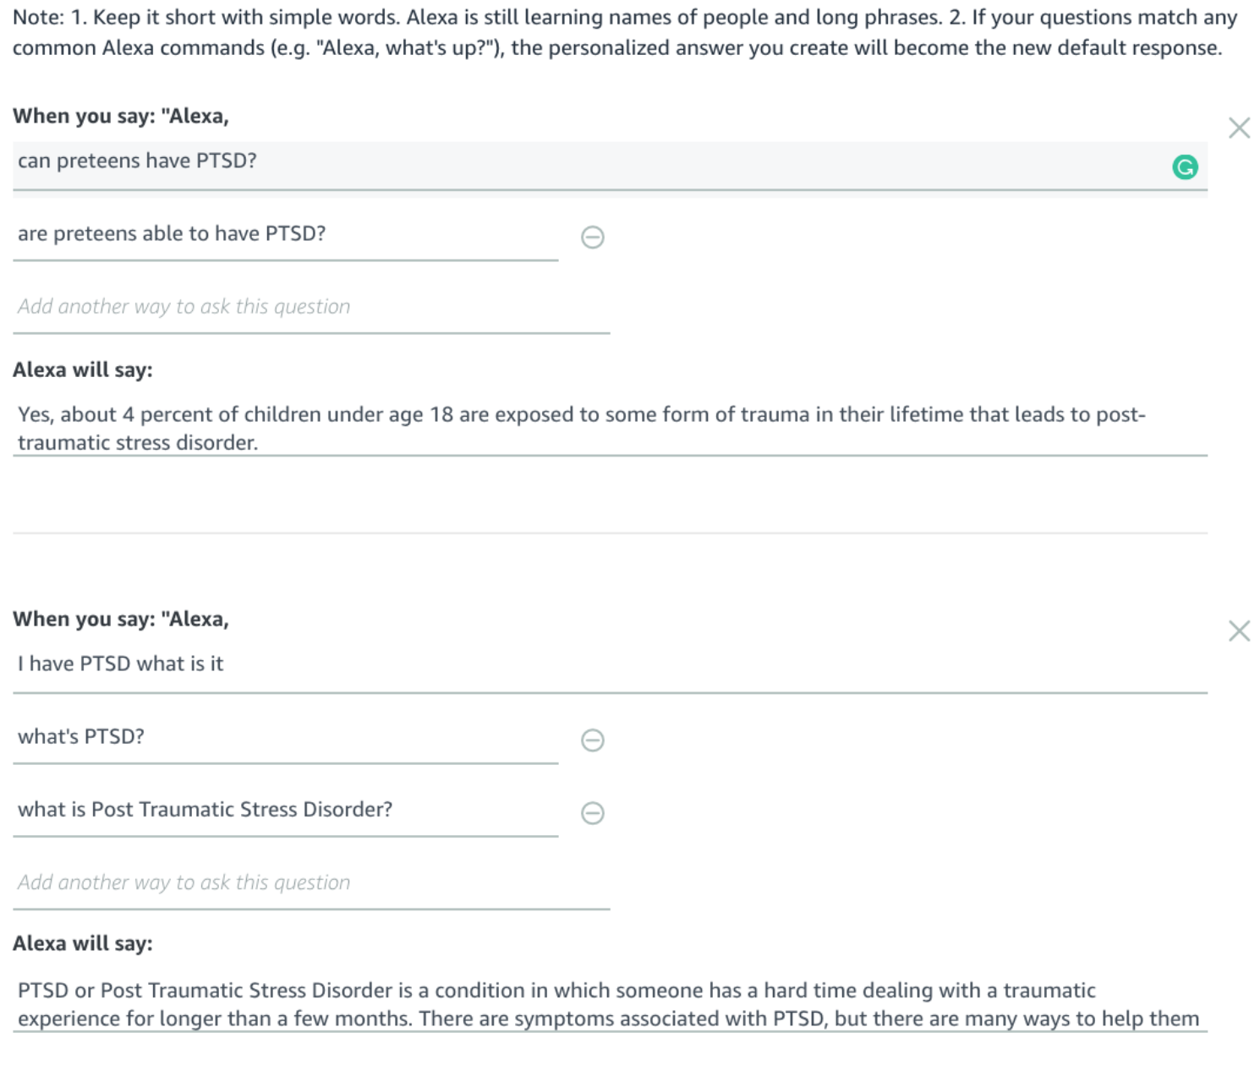The width and height of the screenshot is (1260, 1065).
Task: Click the Grammarly icon in the first question field
Action: (1185, 167)
